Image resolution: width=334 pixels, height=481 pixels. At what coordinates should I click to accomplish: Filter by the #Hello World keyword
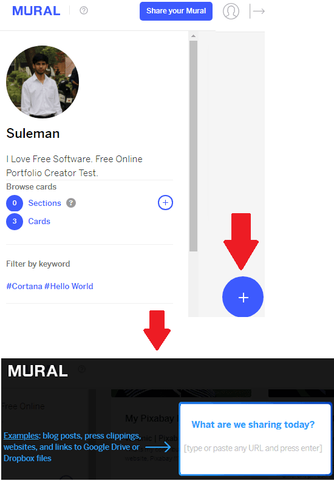pyautogui.click(x=69, y=286)
